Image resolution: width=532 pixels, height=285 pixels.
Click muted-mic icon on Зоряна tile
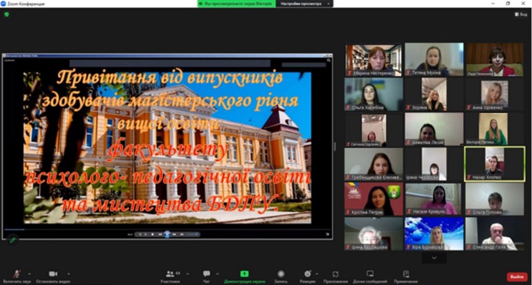409,108
